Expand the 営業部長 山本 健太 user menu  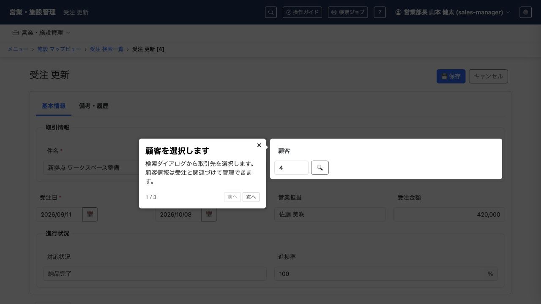[453, 12]
